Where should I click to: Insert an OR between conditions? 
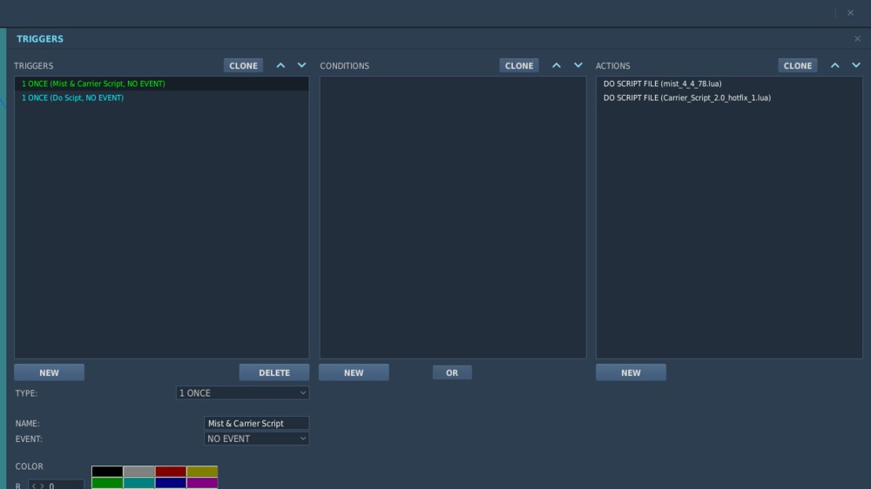pos(452,372)
